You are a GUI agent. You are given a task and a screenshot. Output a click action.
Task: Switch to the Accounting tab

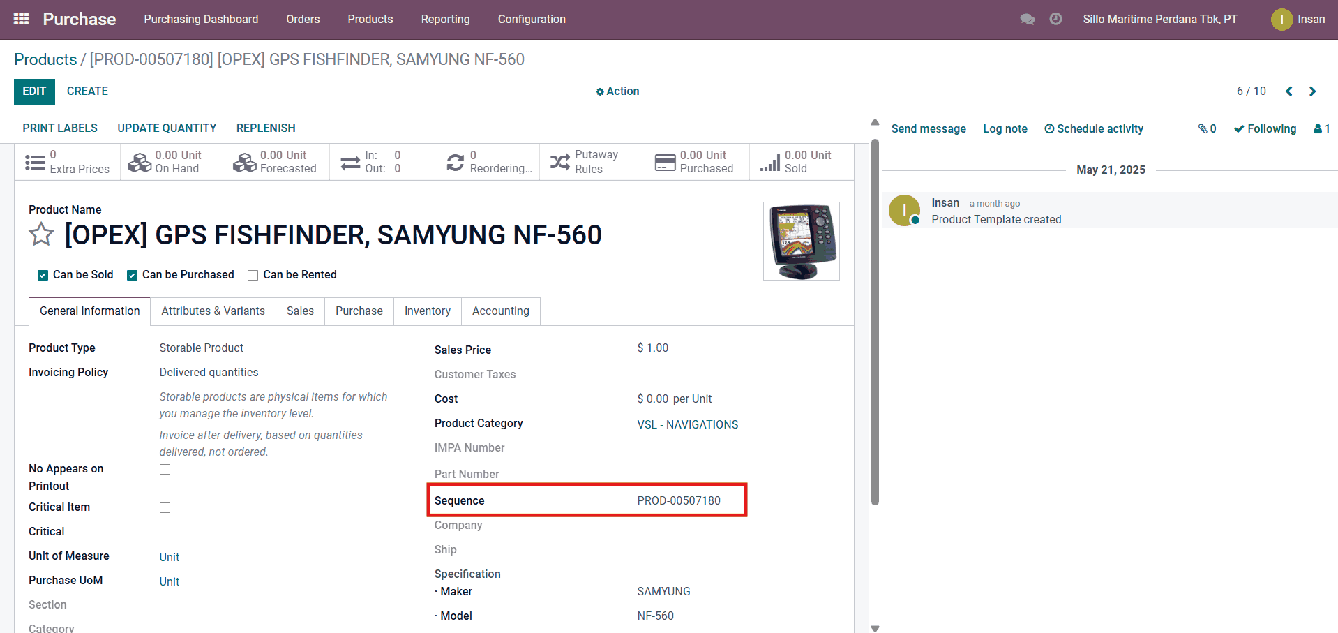(500, 311)
